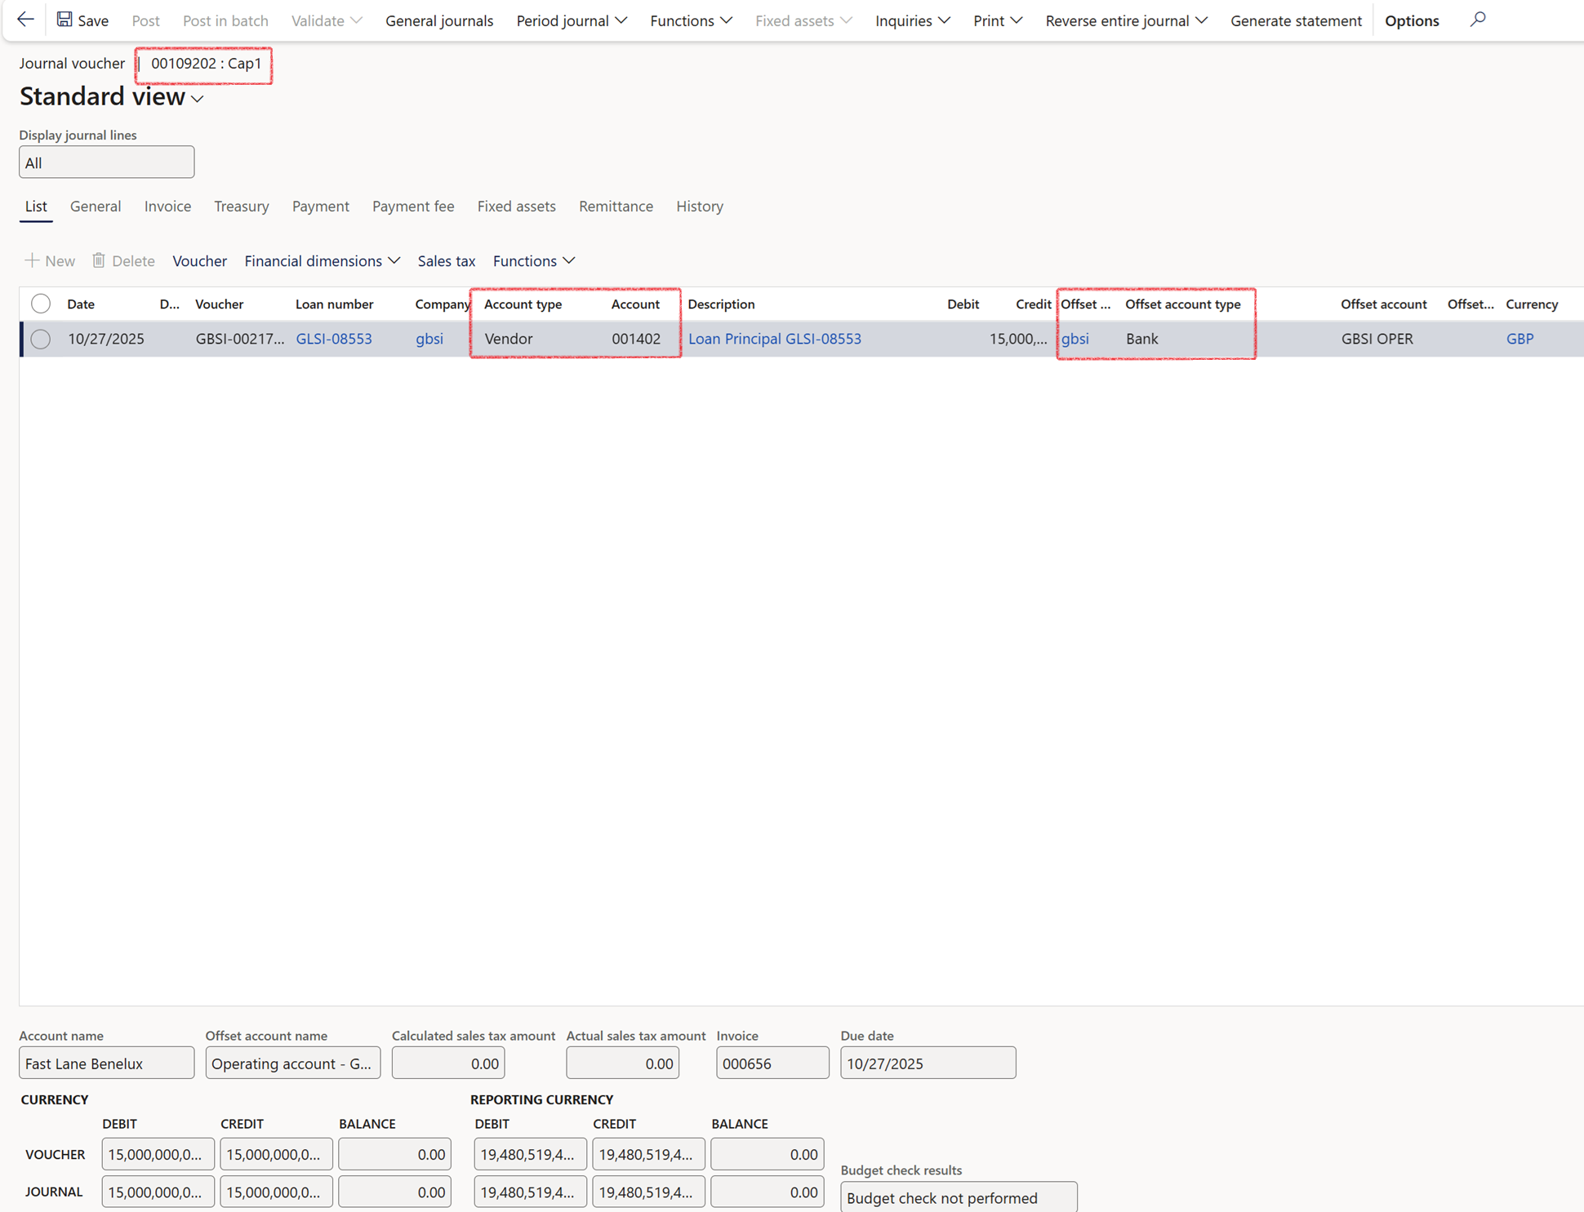
Task: Click the Delete trash icon
Action: [99, 260]
